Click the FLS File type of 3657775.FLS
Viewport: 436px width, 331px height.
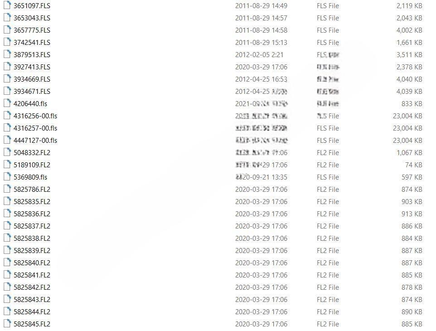click(328, 30)
